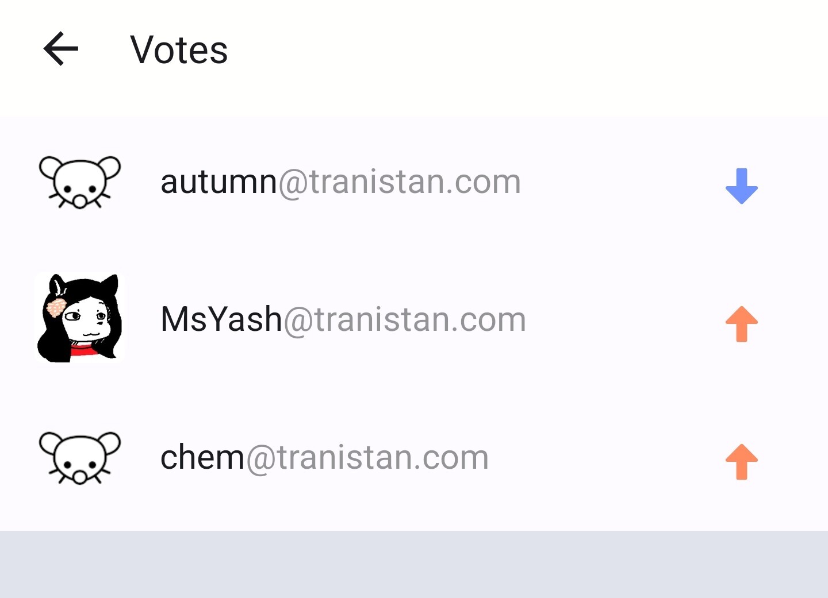Click the orange upvote arrow for MsYash
Viewport: 828px width, 598px height.
741,324
